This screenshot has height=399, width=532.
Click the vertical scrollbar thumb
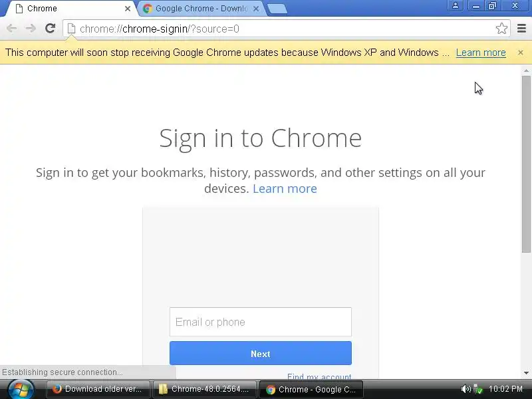526,164
